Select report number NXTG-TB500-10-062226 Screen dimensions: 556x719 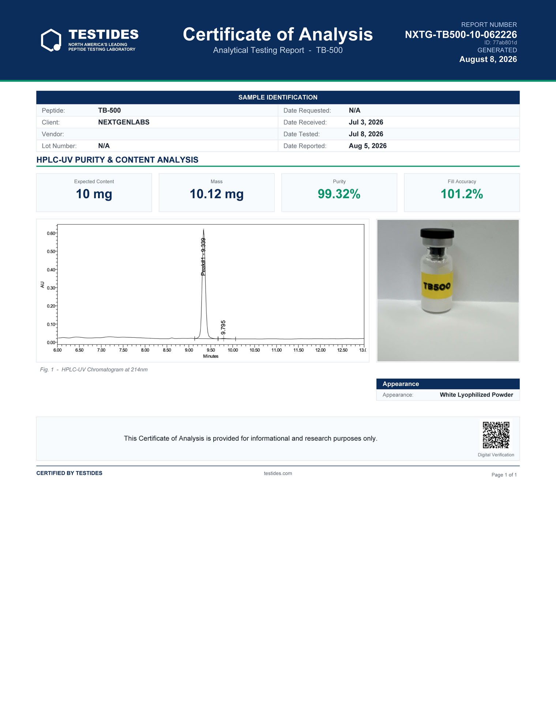(461, 35)
